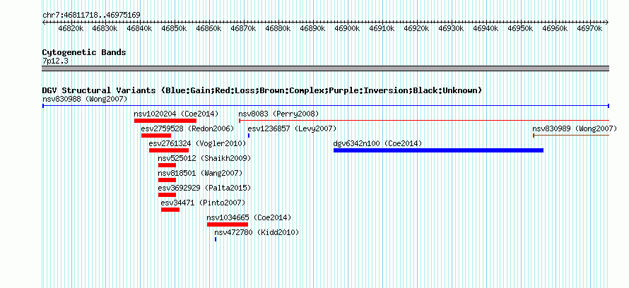Click the 46830k ruler tick label
Image resolution: width=629 pixels, height=288 pixels.
(105, 29)
